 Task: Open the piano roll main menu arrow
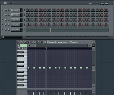click(x=19, y=42)
